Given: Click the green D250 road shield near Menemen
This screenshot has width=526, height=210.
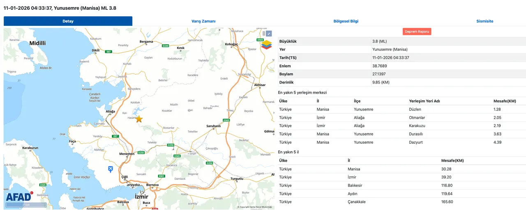Looking at the screenshot, I should [x=141, y=153].
